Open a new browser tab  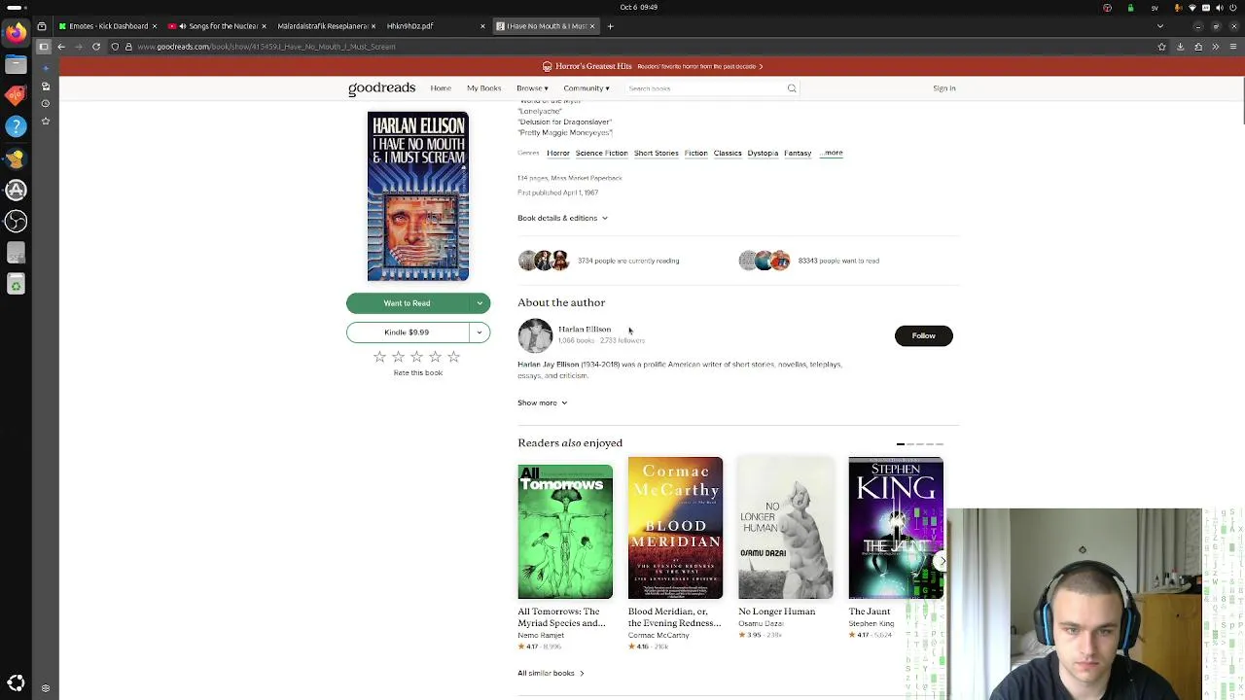[611, 26]
